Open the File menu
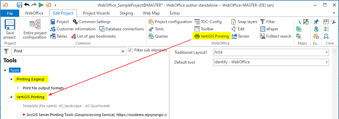The image size is (339, 119). (x=10, y=13)
